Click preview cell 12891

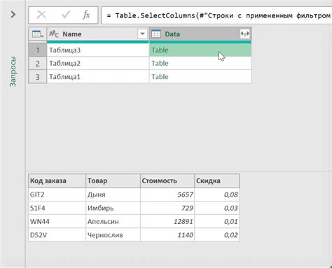[167, 221]
